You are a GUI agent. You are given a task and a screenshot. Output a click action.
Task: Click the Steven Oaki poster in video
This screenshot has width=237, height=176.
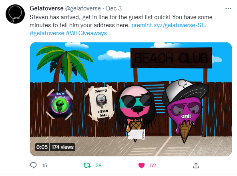point(101,104)
